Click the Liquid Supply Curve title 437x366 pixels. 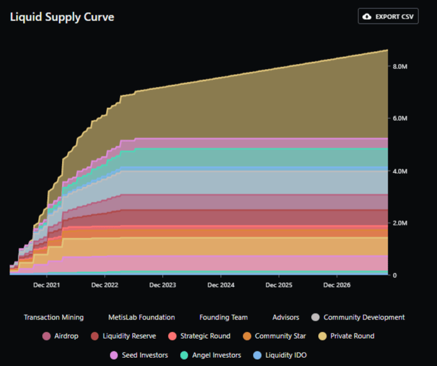[x=62, y=17]
